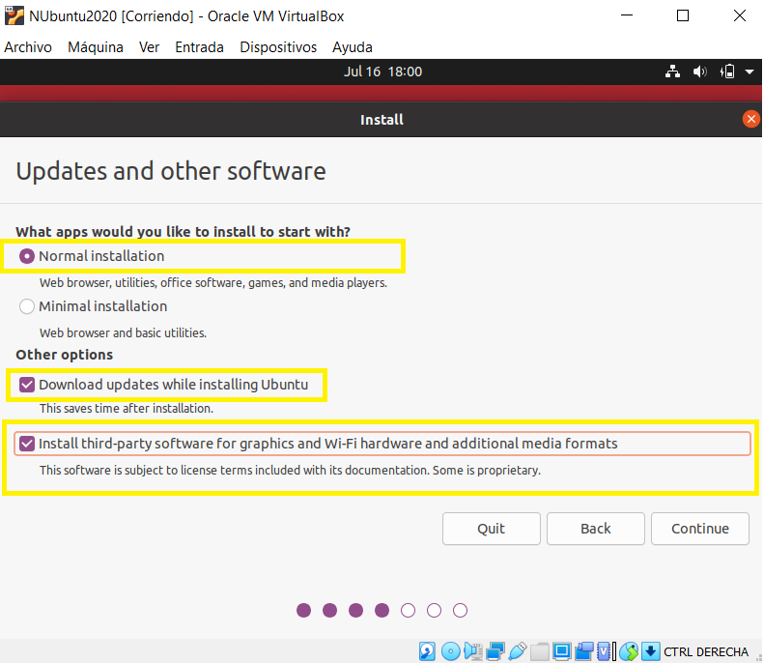Click the 'Other options' label
Screen dimensions: 764x663
click(65, 355)
